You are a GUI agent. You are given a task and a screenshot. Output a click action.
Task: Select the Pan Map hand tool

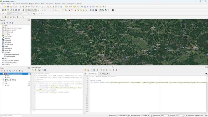pos(20,6)
